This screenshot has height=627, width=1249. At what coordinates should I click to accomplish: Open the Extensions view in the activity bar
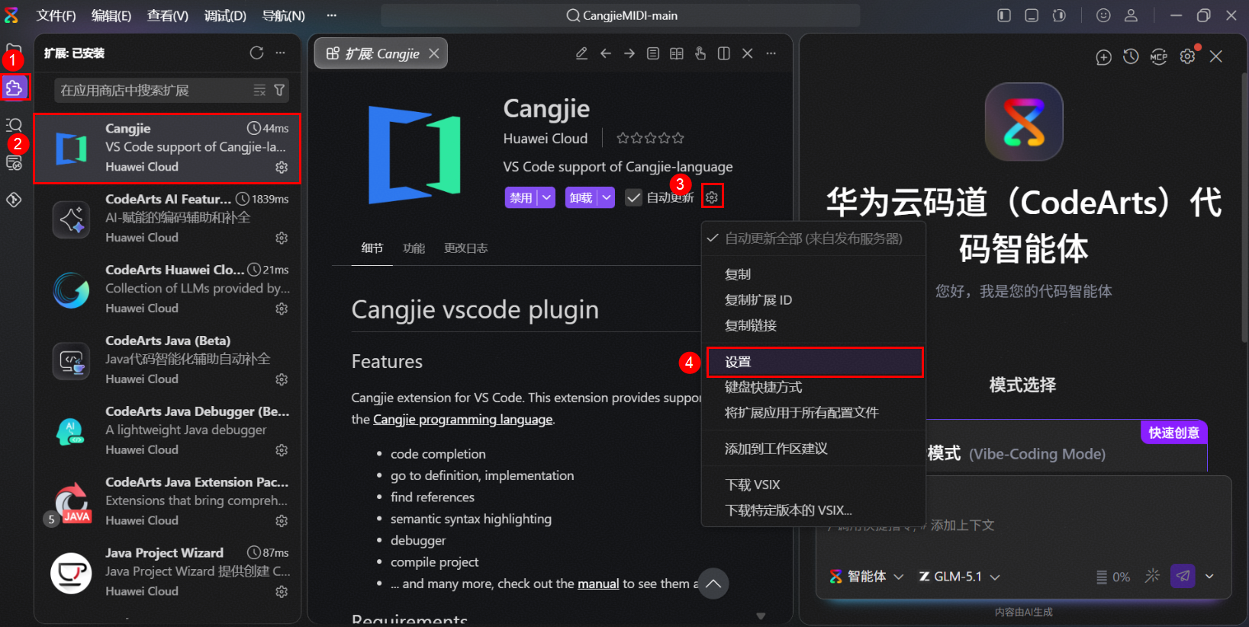tap(14, 88)
